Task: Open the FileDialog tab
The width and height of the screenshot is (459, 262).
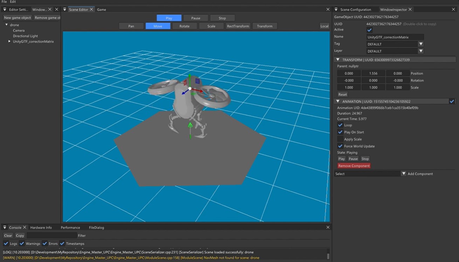Action: point(96,227)
